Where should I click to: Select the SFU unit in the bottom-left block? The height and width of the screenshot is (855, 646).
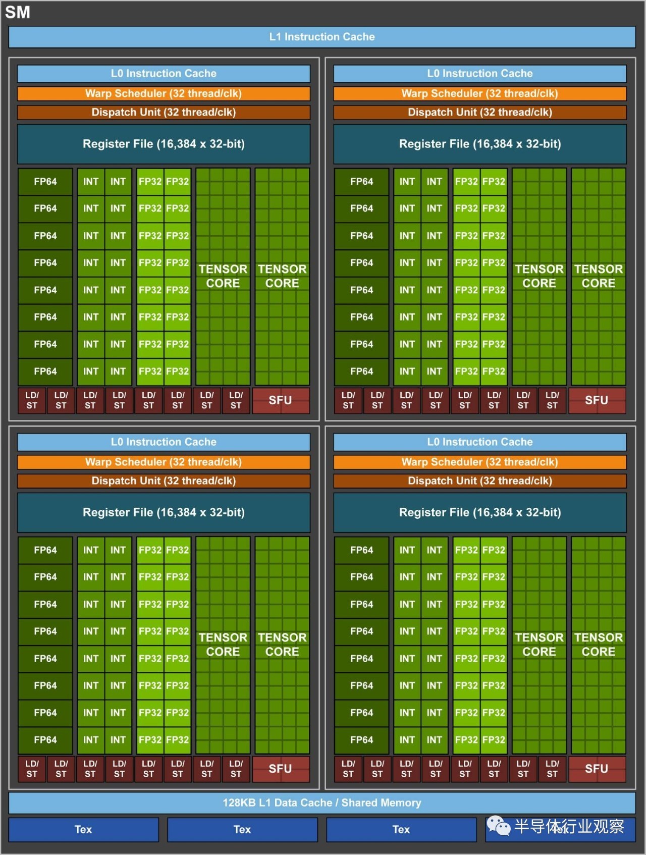pos(281,769)
